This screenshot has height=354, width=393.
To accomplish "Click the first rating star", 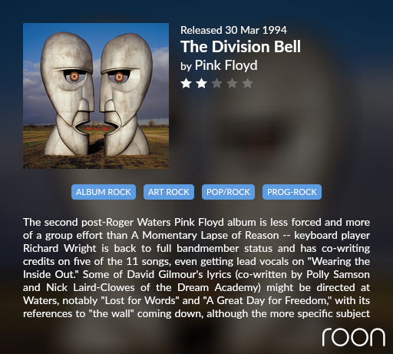I will coord(186,84).
